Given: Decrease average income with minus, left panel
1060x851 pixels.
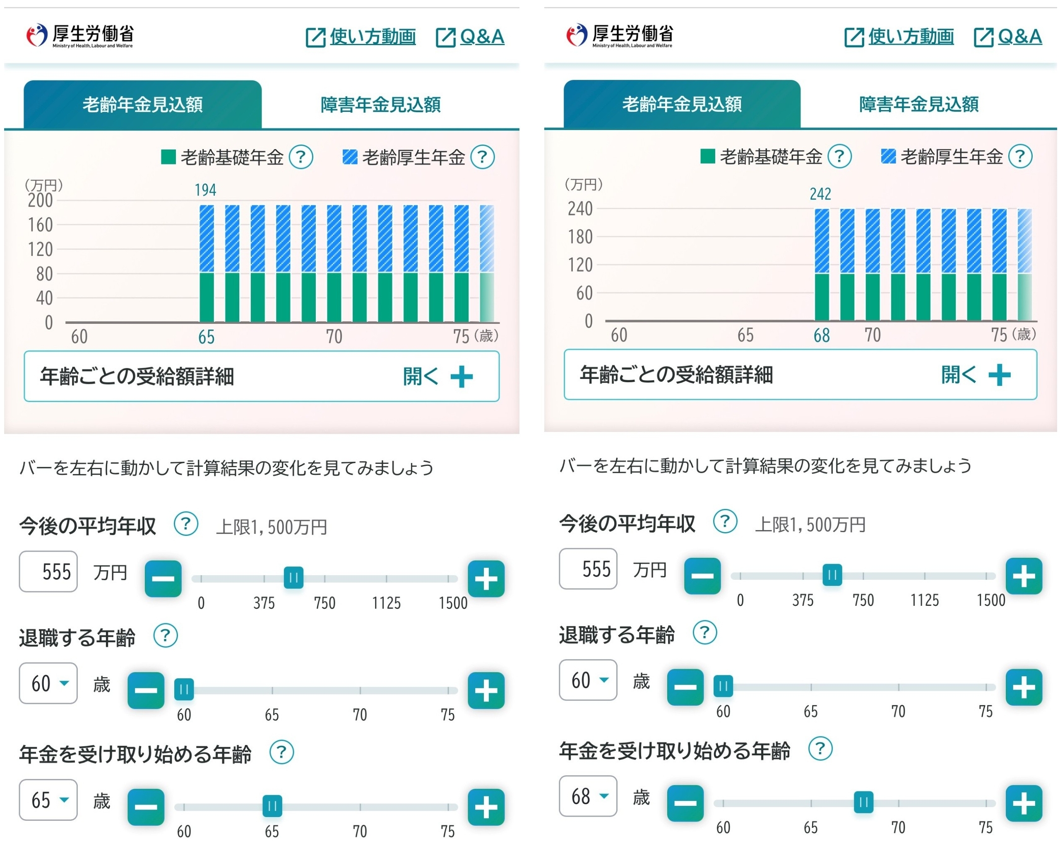Looking at the screenshot, I should (163, 579).
